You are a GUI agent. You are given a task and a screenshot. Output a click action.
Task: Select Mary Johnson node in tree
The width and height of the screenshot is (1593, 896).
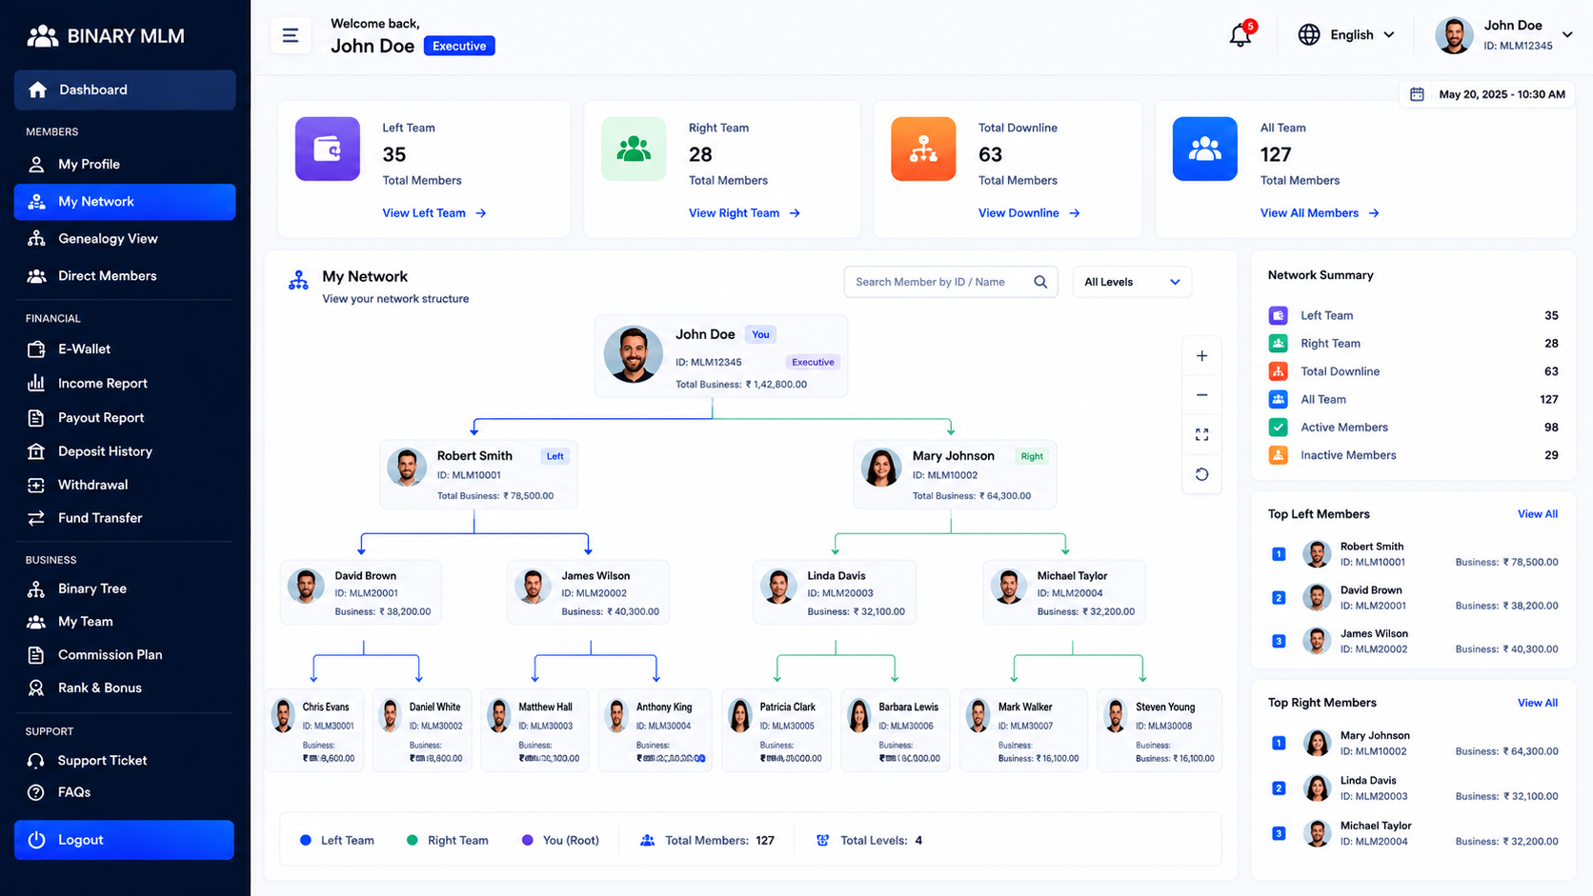click(x=955, y=474)
